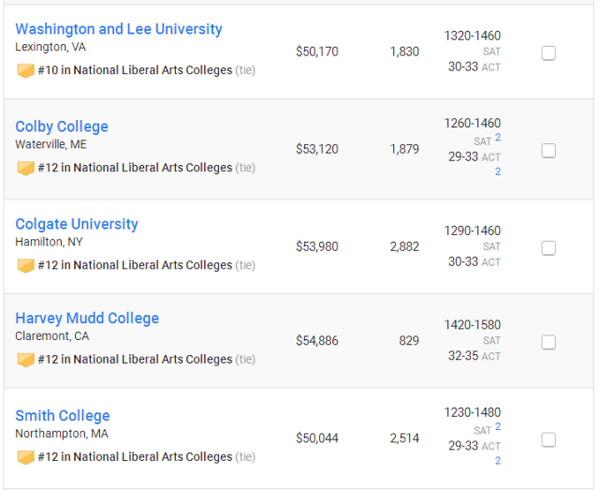Open the Colgate University profile link
Screen dimensions: 599x490
(77, 224)
